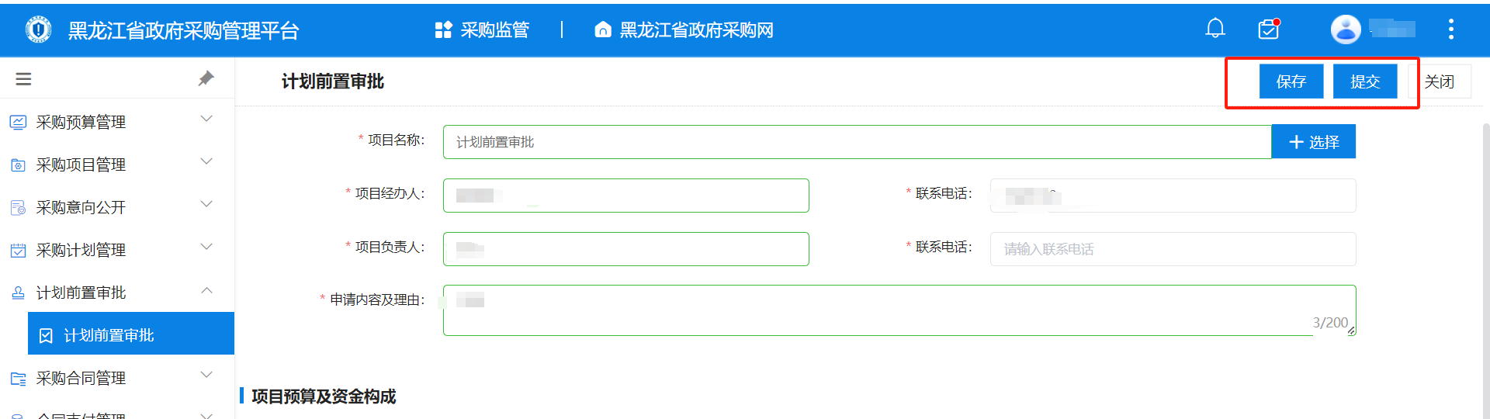The height and width of the screenshot is (419, 1490).
Task: Expand the 采购项目管理 chevron
Action: [x=206, y=161]
